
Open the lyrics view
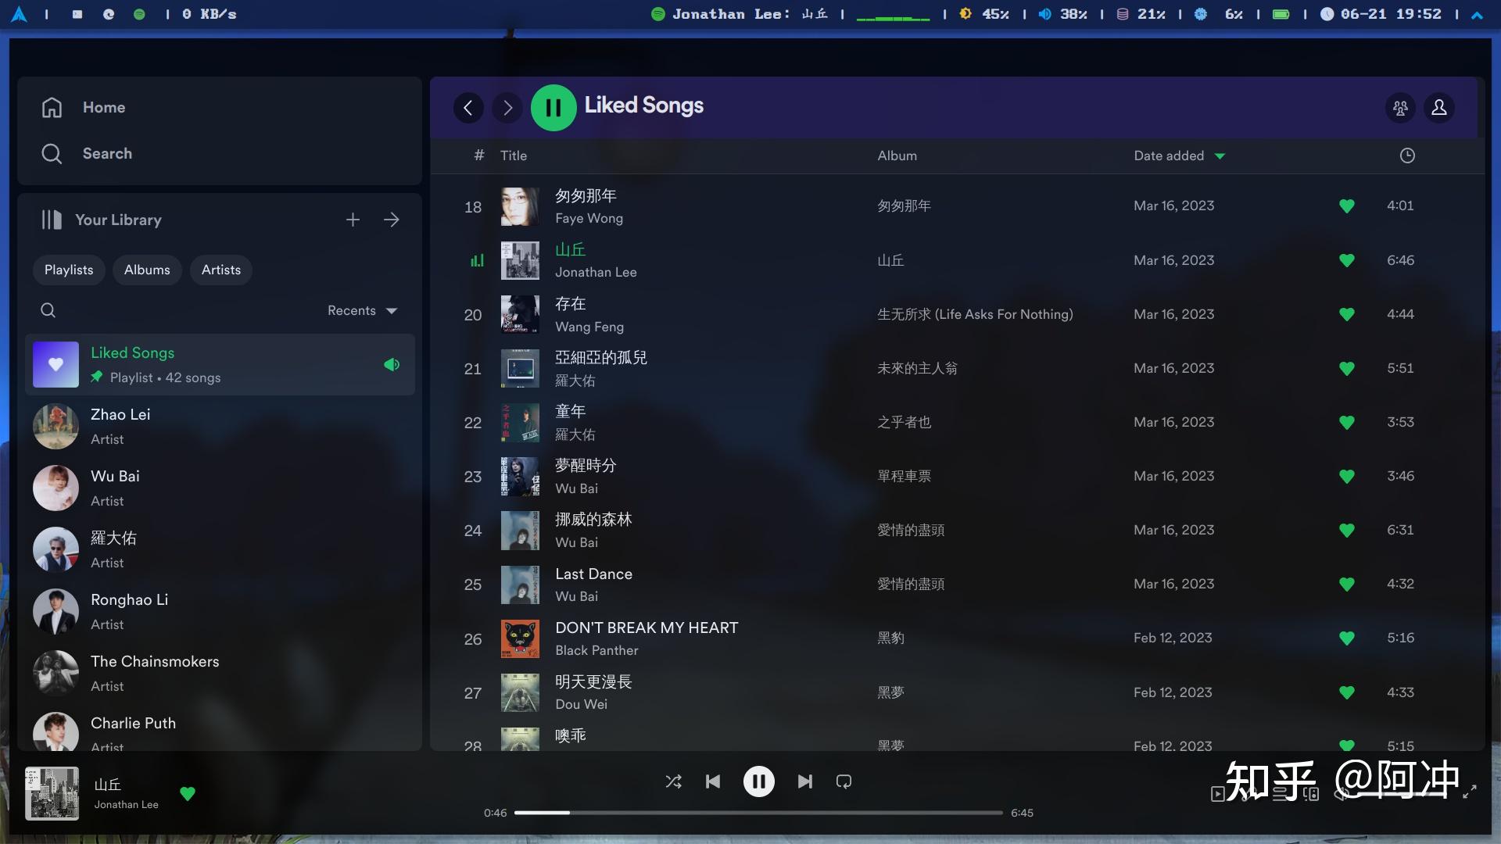(1245, 794)
